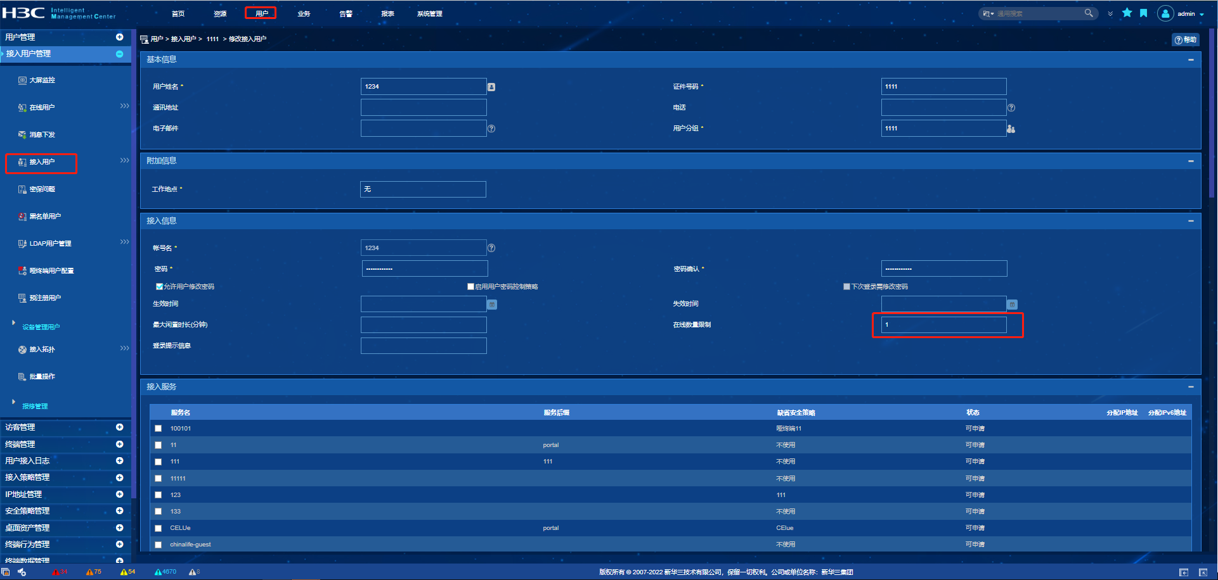
Task: Enable the 启用用户密码控制策略 checkbox
Action: pos(470,287)
